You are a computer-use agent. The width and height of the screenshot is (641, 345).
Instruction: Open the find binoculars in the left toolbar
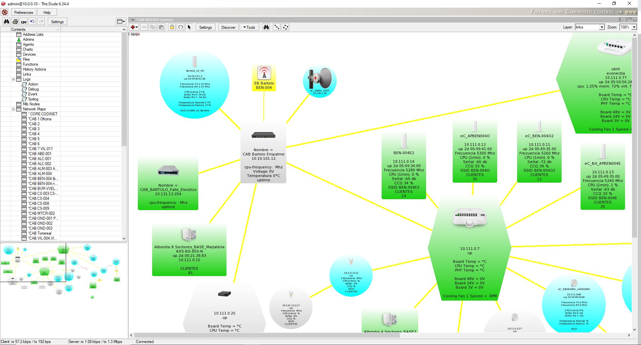pos(6,22)
